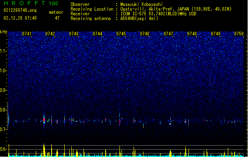248x157 pixels.
Task: Click the Ogata-vill. Akita-Pref. JAPAN location text
Action: pyautogui.click(x=176, y=9)
